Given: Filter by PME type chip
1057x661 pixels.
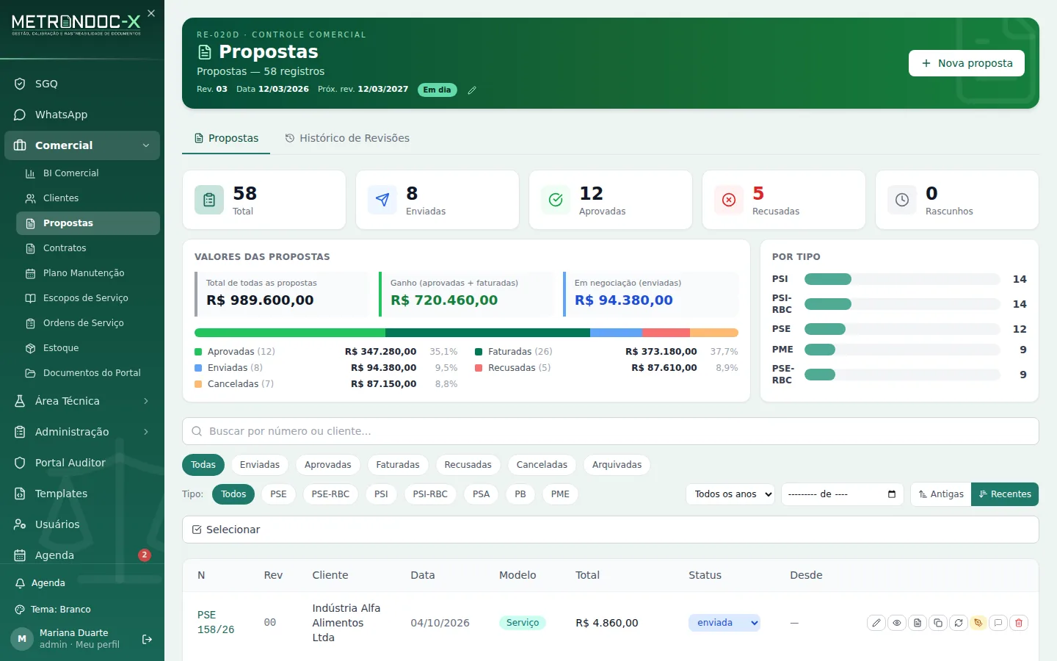Looking at the screenshot, I should pyautogui.click(x=560, y=494).
